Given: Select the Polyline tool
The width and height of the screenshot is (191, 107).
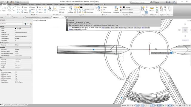Looking at the screenshot, I should tap(4, 9).
